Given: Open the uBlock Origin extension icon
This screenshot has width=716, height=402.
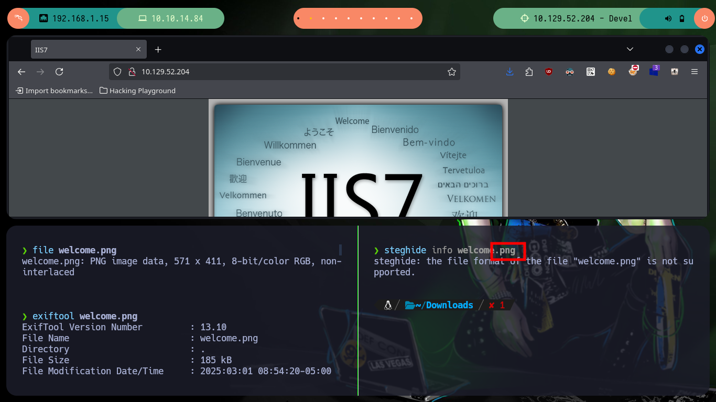Looking at the screenshot, I should [x=549, y=72].
